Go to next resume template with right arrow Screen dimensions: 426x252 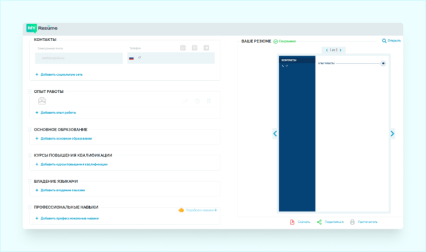(x=392, y=133)
